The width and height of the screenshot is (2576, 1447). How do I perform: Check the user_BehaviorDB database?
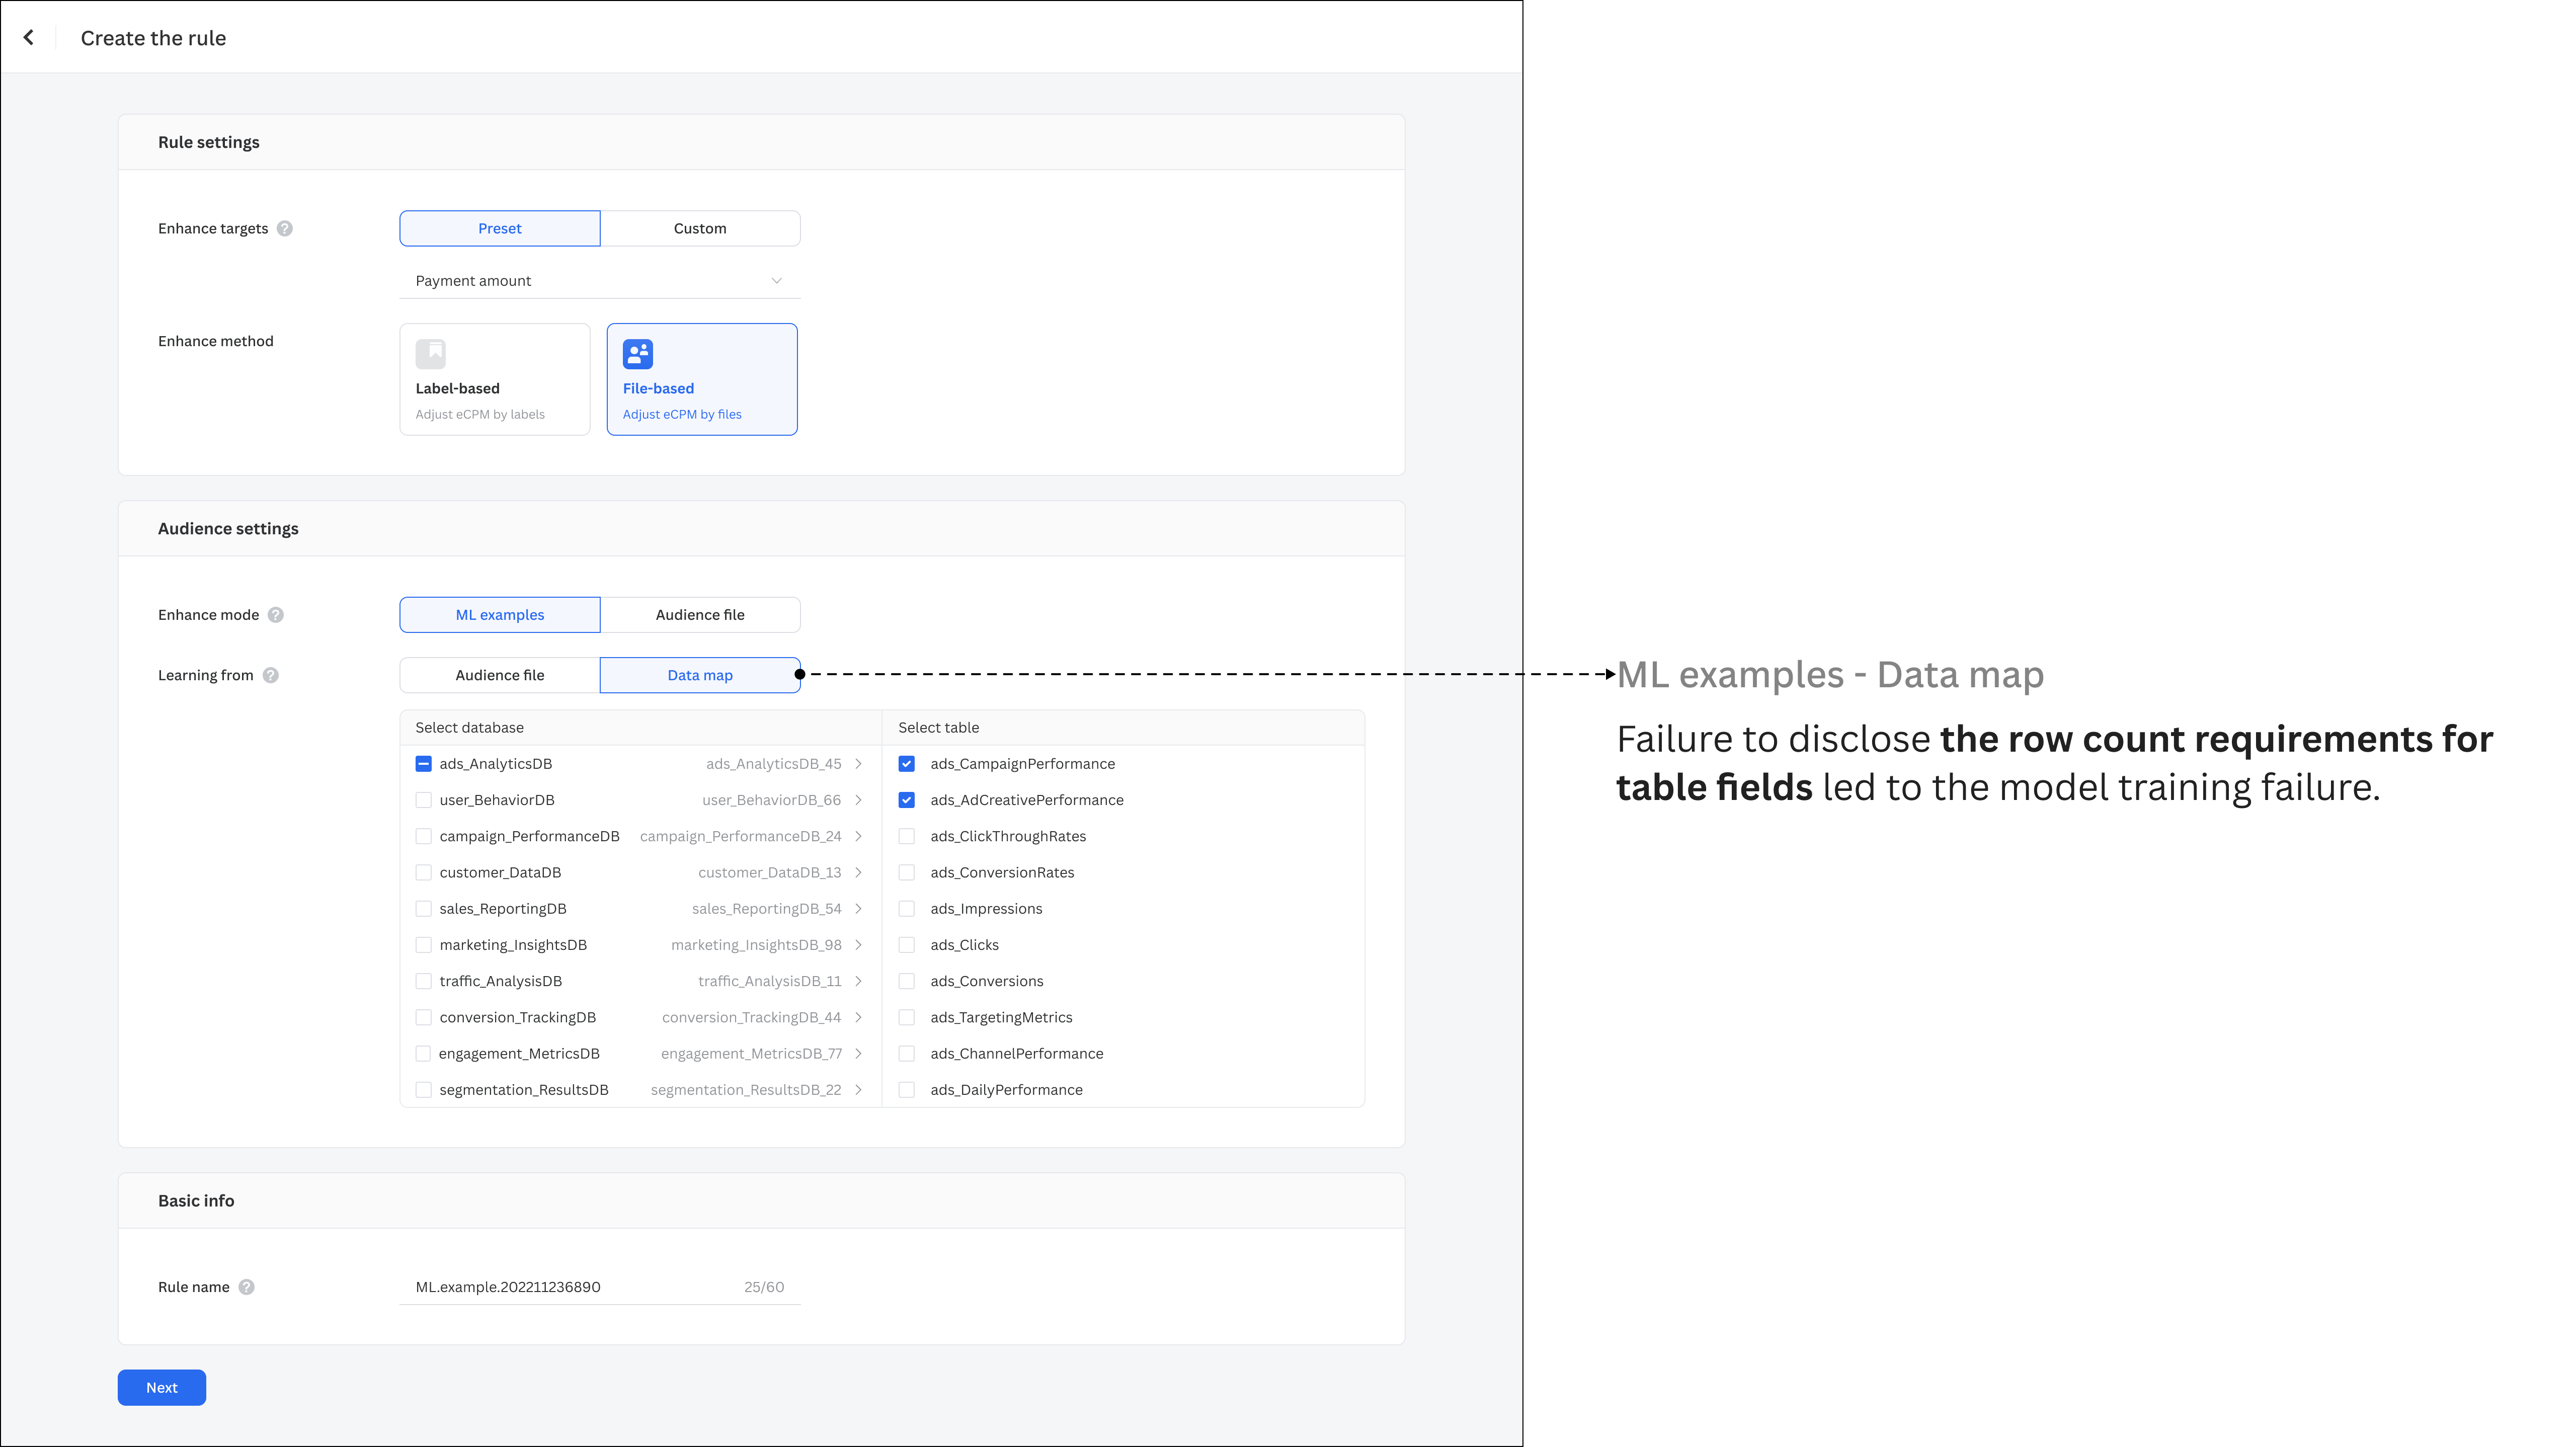click(x=424, y=800)
